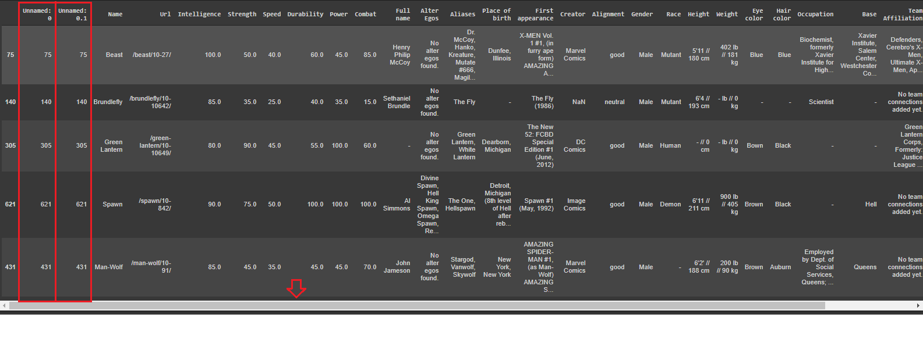This screenshot has width=923, height=364.
Task: Select the 'John Jameson' full name cell
Action: coord(397,266)
